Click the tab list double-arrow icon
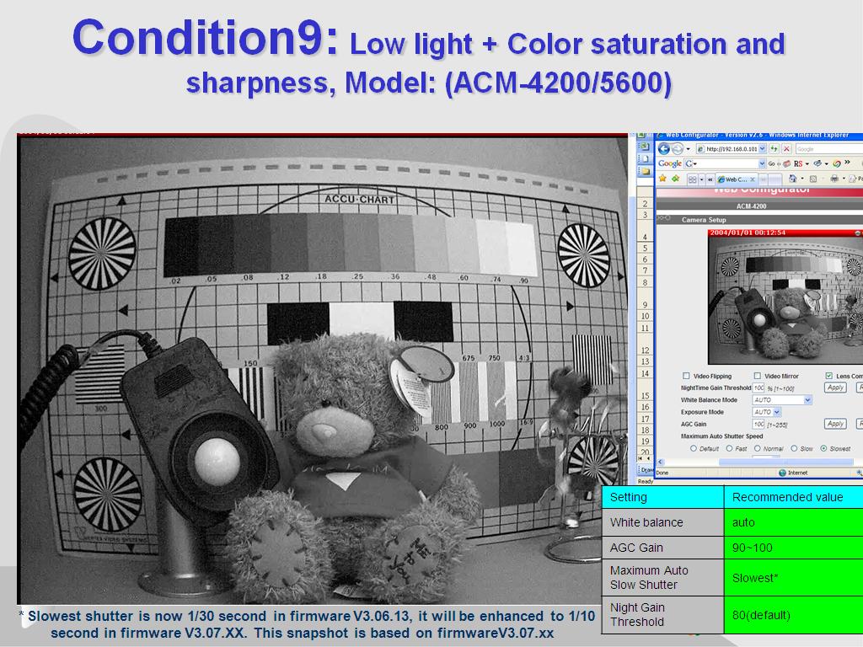 [710, 179]
